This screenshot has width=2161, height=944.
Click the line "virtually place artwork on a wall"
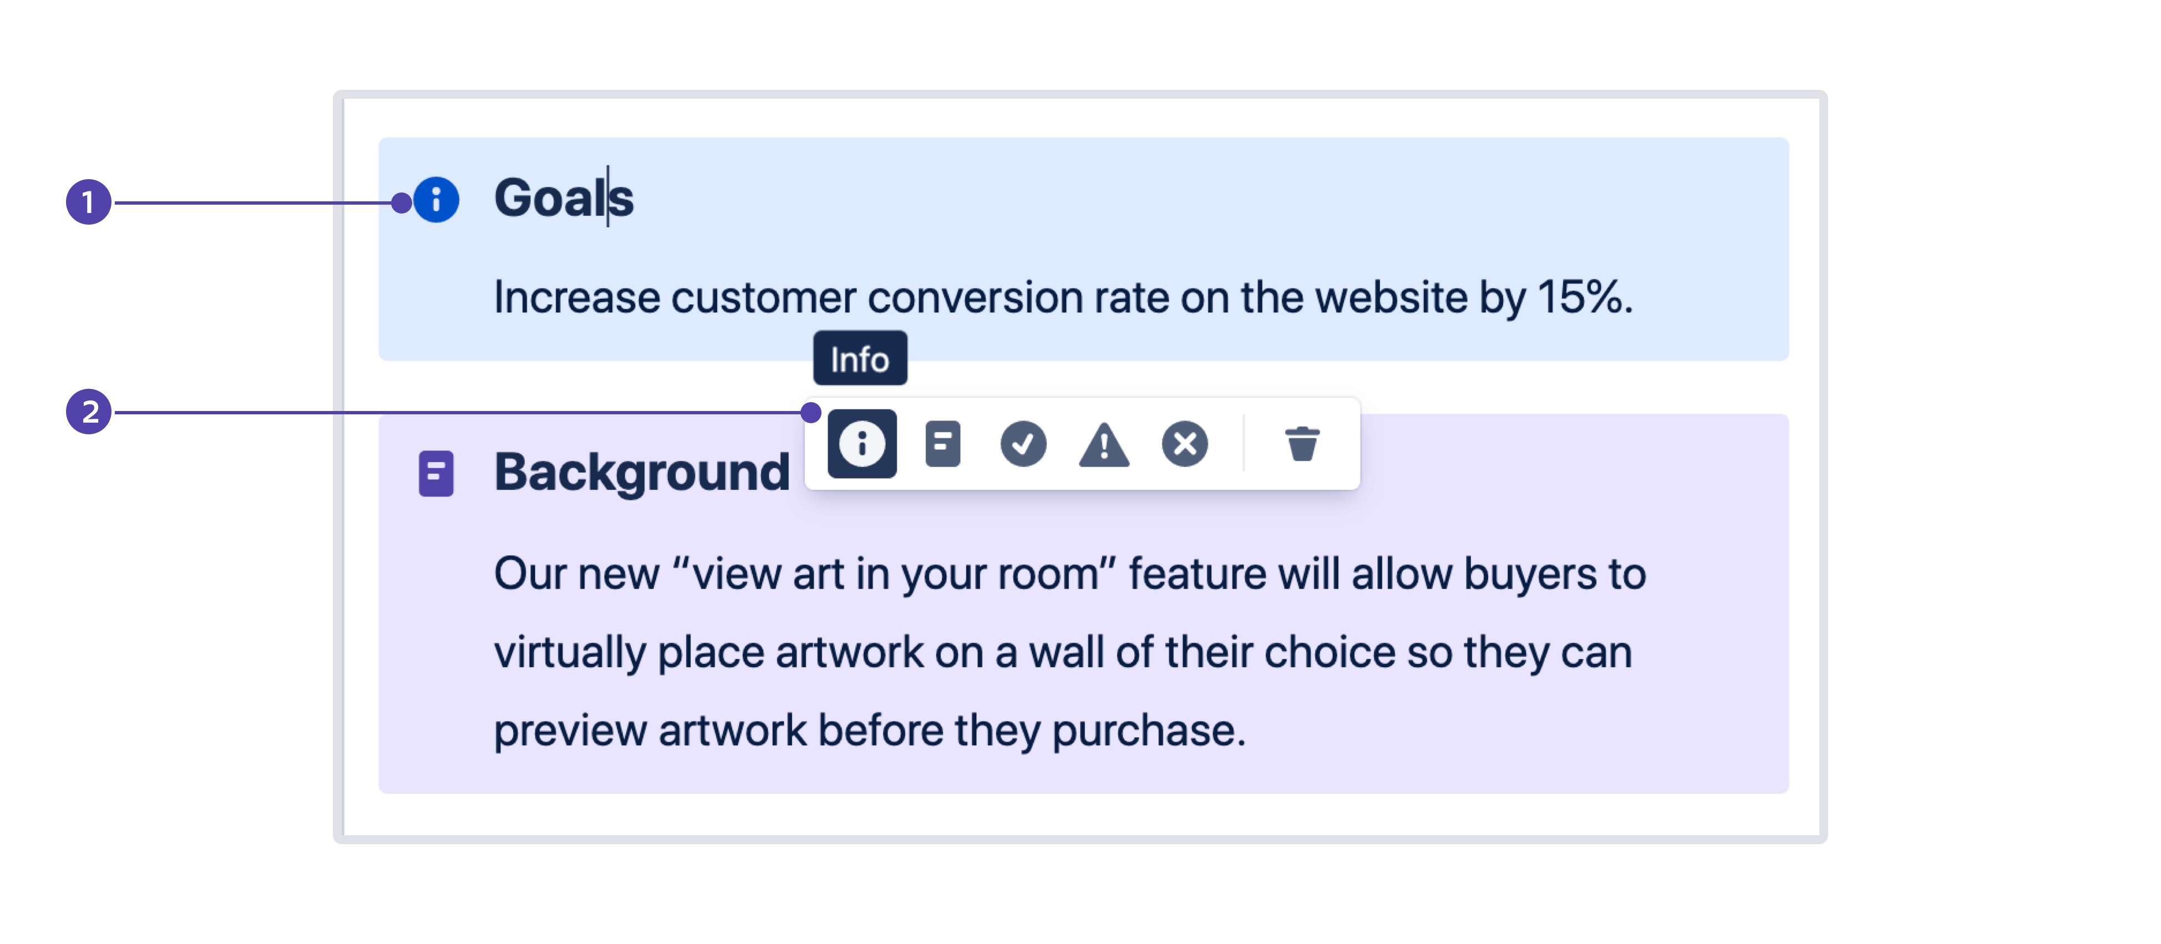tap(1062, 653)
